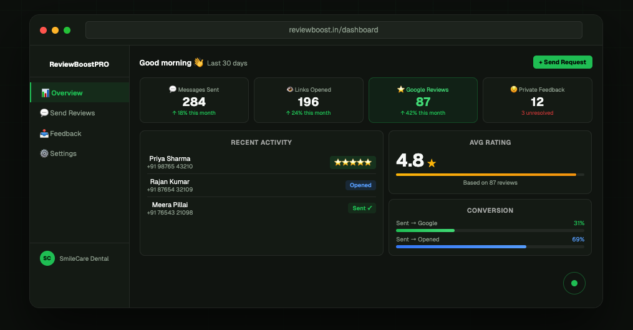Click the + Send Request button
Screen dimensions: 633x330
563,62
